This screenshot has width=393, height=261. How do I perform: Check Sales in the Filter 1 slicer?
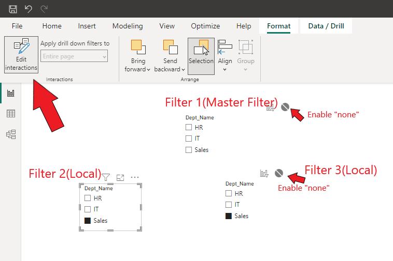(x=189, y=150)
